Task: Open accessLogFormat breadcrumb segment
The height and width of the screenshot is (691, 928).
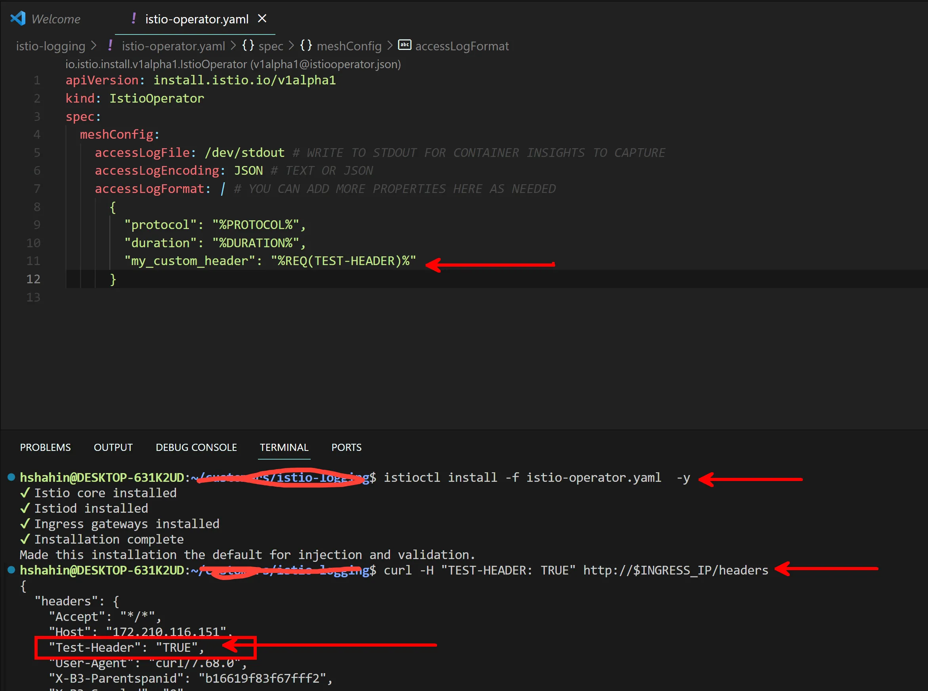Action: (462, 46)
